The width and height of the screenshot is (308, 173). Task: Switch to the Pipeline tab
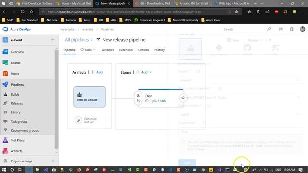click(x=69, y=50)
